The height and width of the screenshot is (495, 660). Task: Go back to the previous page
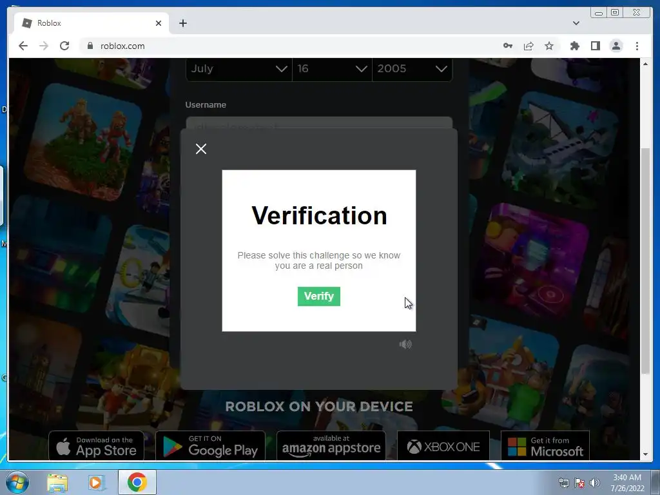point(23,46)
